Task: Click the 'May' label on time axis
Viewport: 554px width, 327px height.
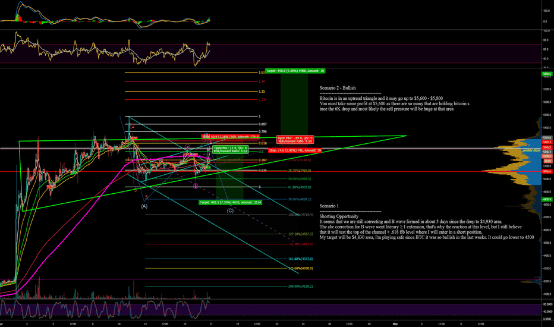Action: 395,324
